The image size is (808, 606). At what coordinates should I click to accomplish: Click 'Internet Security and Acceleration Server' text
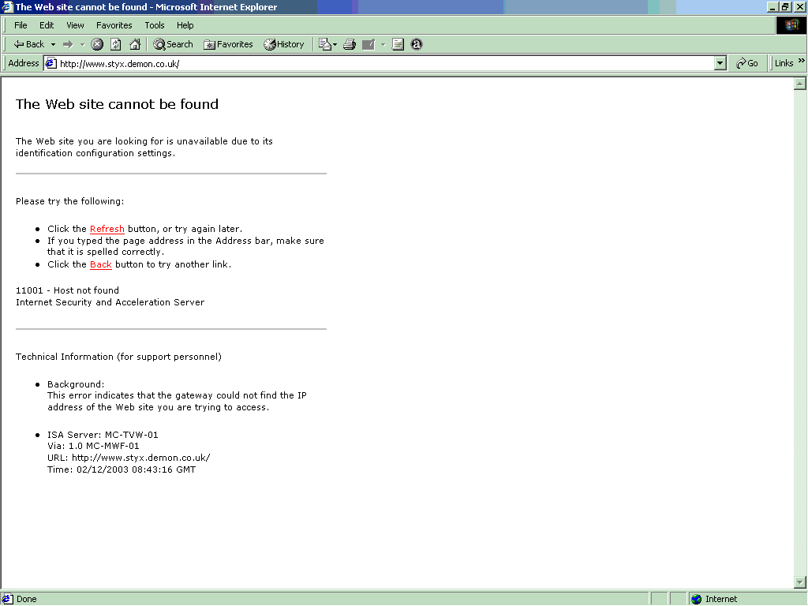[x=110, y=302]
